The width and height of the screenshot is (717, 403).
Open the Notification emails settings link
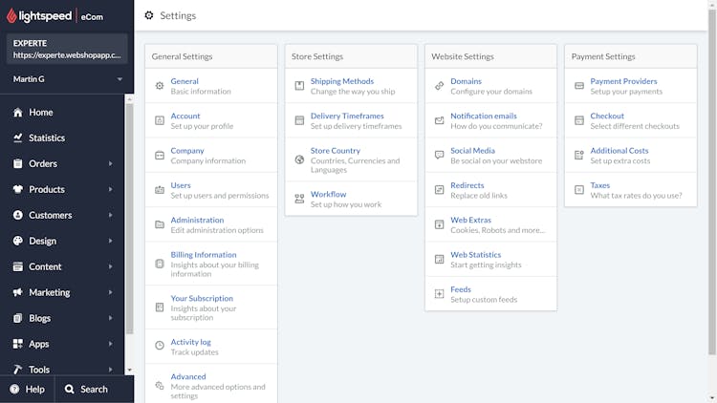(x=484, y=116)
